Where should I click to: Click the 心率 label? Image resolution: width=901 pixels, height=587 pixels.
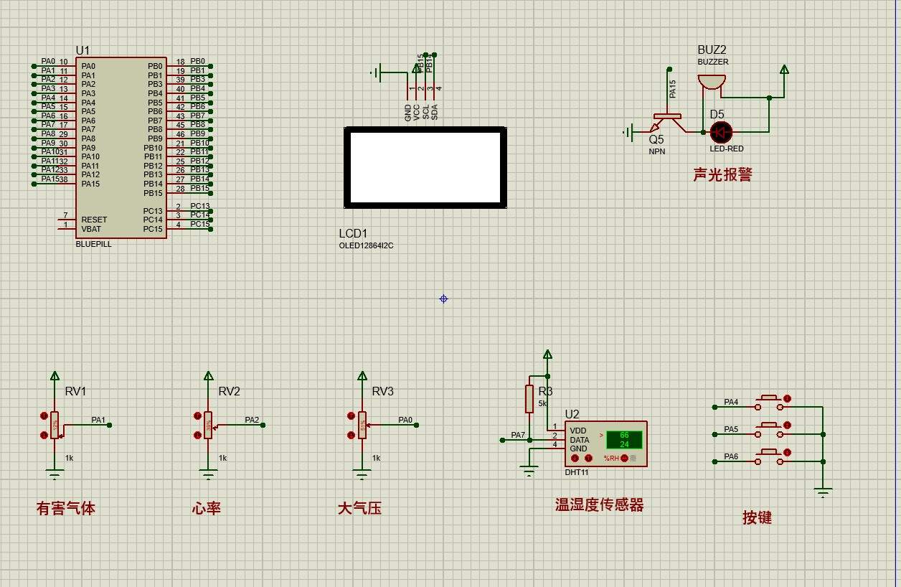(x=207, y=509)
